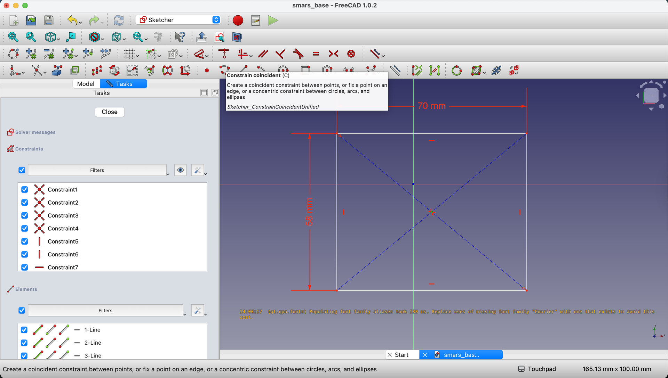Select the Constrain perpendicular tool
This screenshot has width=668, height=378.
tap(280, 54)
